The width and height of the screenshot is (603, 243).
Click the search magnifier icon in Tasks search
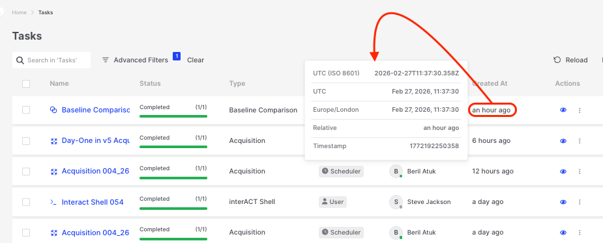20,60
